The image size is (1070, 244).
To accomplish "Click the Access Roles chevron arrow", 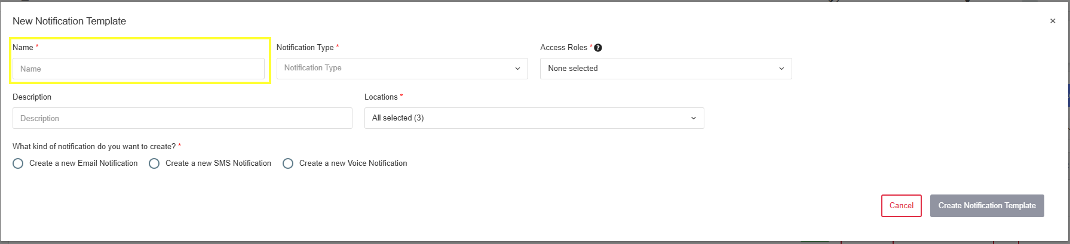I will pos(781,69).
